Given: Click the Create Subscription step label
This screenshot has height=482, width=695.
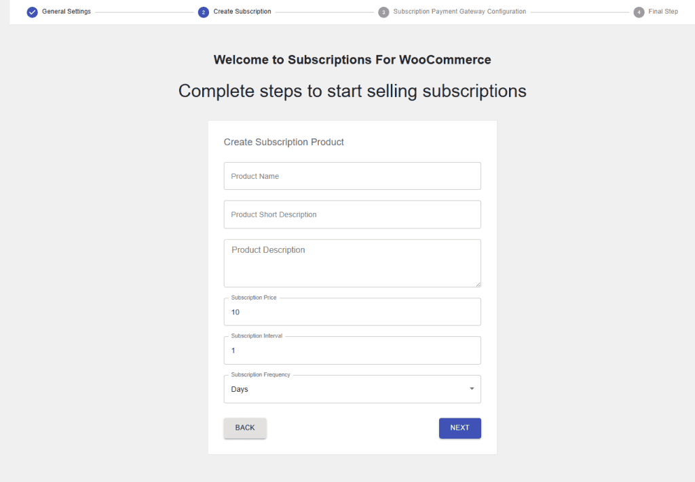Looking at the screenshot, I should [242, 12].
